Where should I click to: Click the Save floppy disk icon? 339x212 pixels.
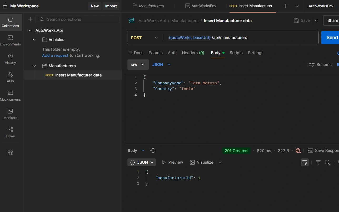(x=296, y=20)
